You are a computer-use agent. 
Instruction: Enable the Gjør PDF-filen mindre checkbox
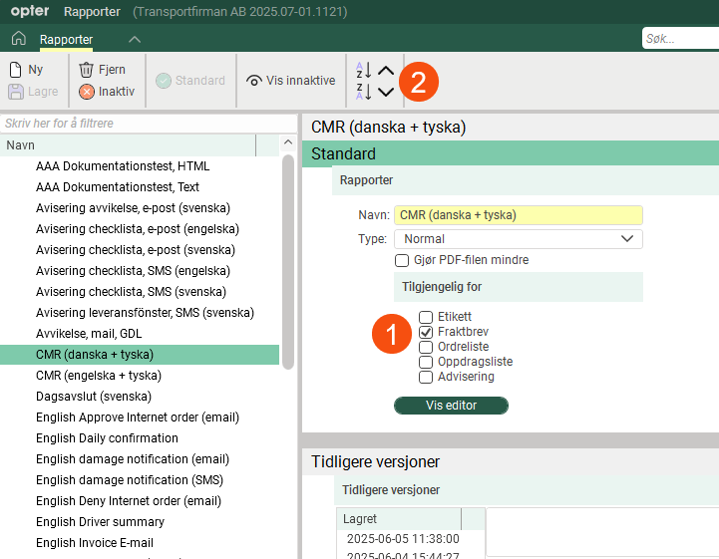coord(403,260)
